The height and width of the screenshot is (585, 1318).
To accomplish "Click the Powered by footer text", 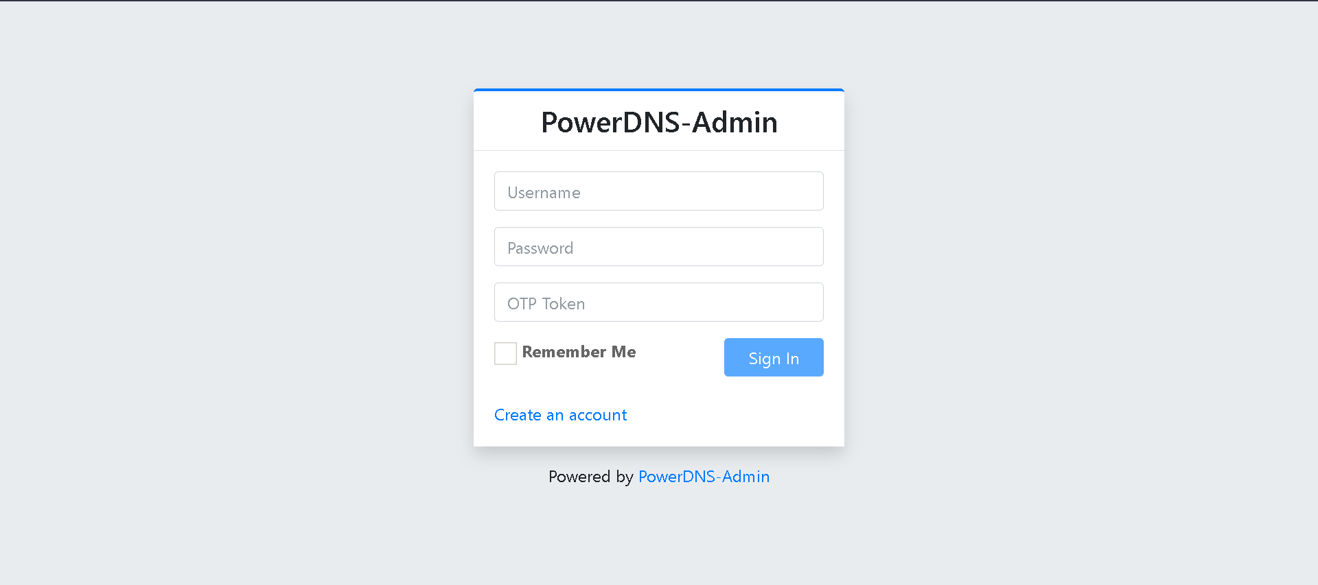I will click(590, 477).
